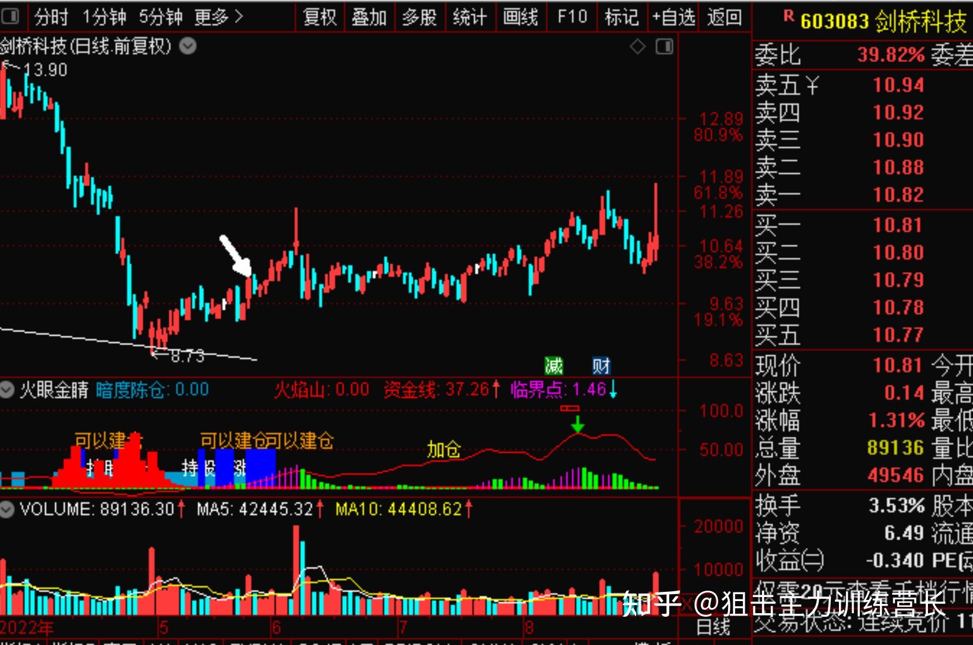Click the blue 财 marker on chart

(x=601, y=365)
